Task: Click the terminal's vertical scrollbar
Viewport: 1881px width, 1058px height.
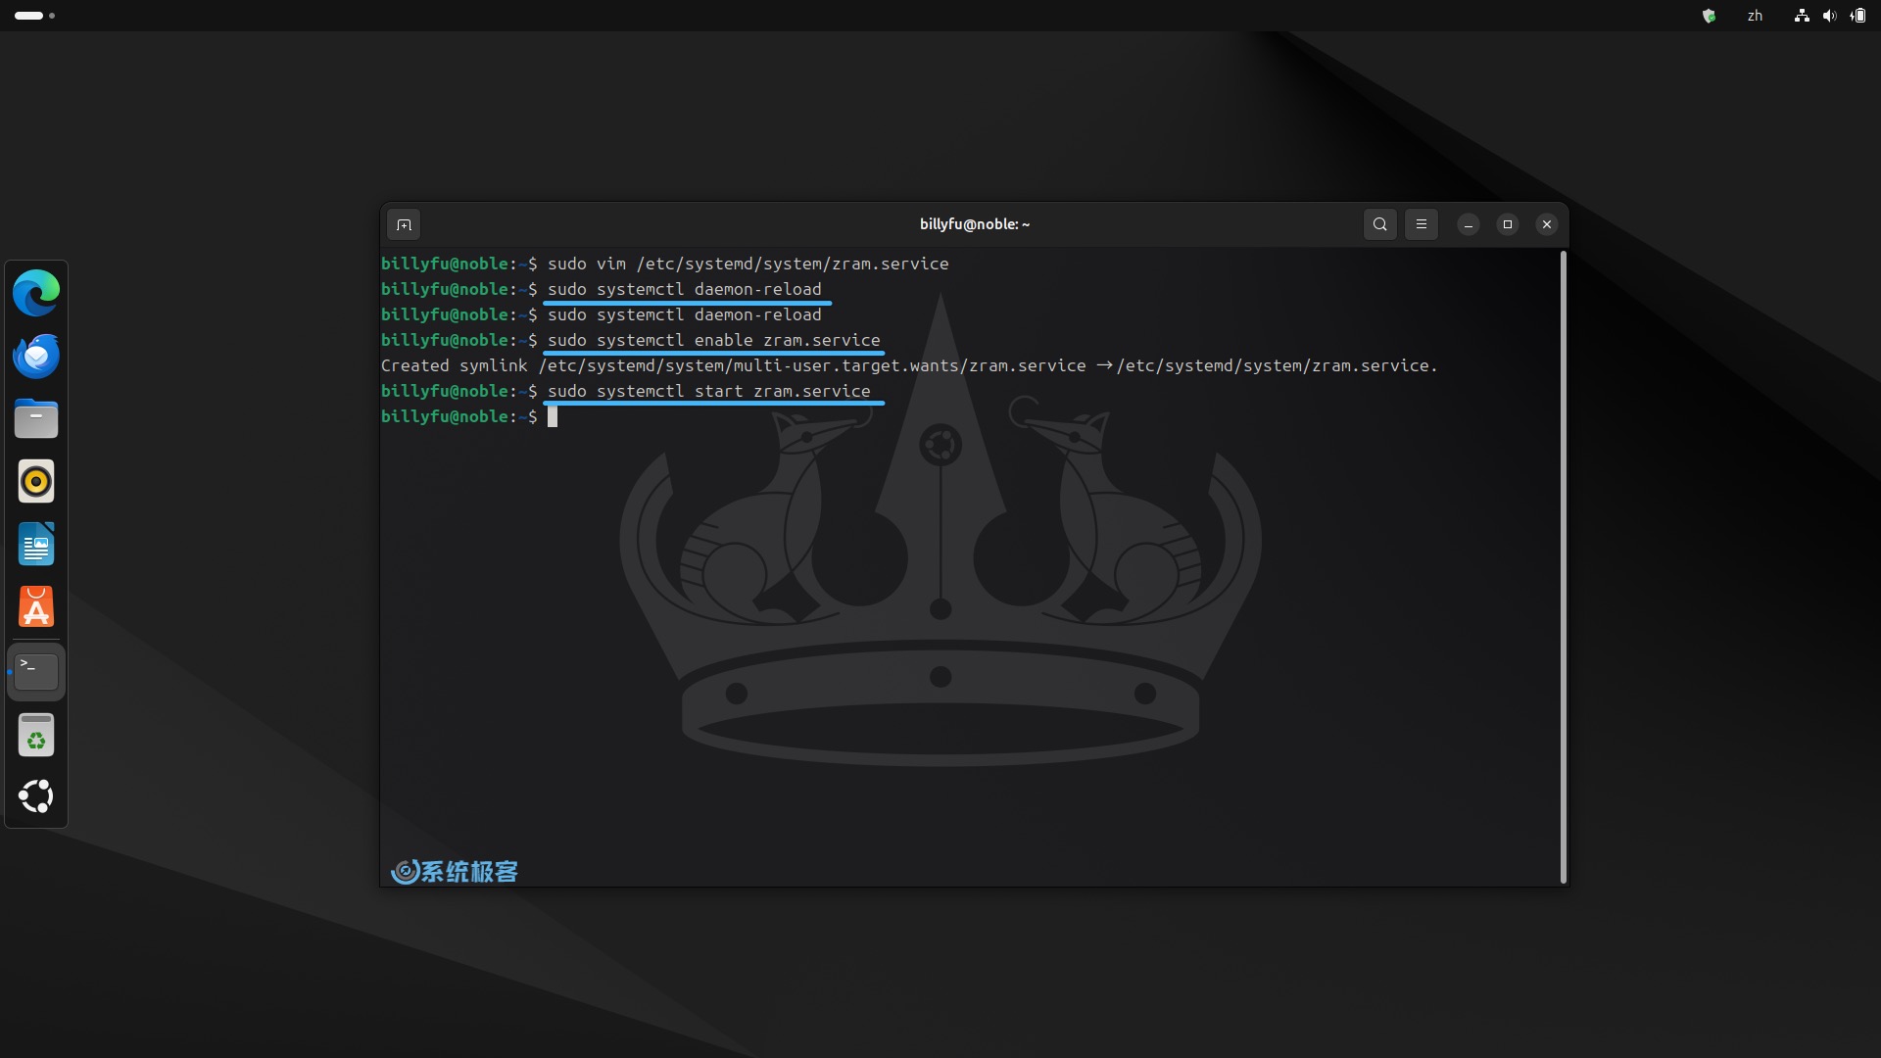Action: [1563, 567]
